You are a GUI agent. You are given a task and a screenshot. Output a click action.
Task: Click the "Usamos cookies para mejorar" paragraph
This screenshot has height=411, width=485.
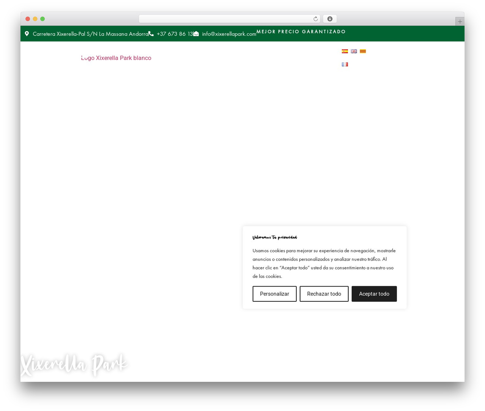(324, 263)
